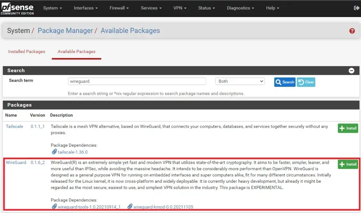Click the Name column header

(x=11, y=115)
